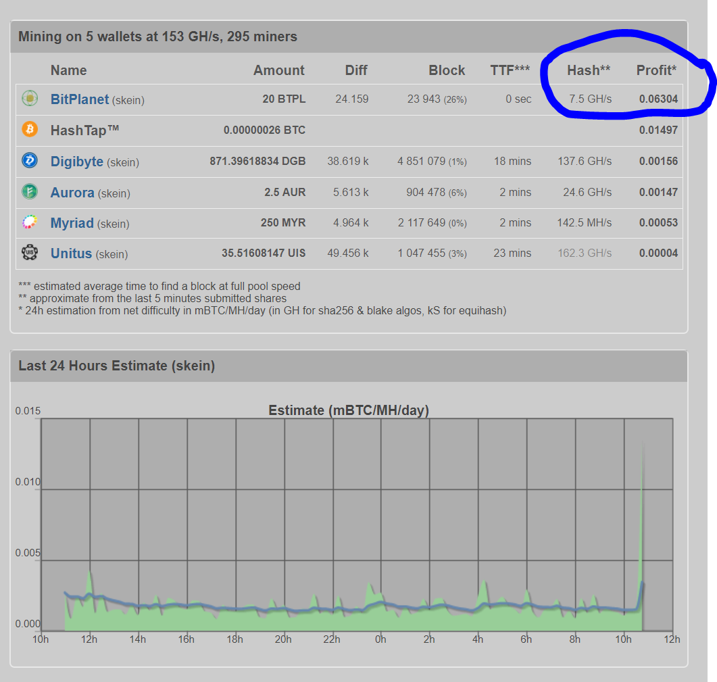The image size is (717, 682).
Task: Open the Digibyte coin link
Action: point(77,162)
